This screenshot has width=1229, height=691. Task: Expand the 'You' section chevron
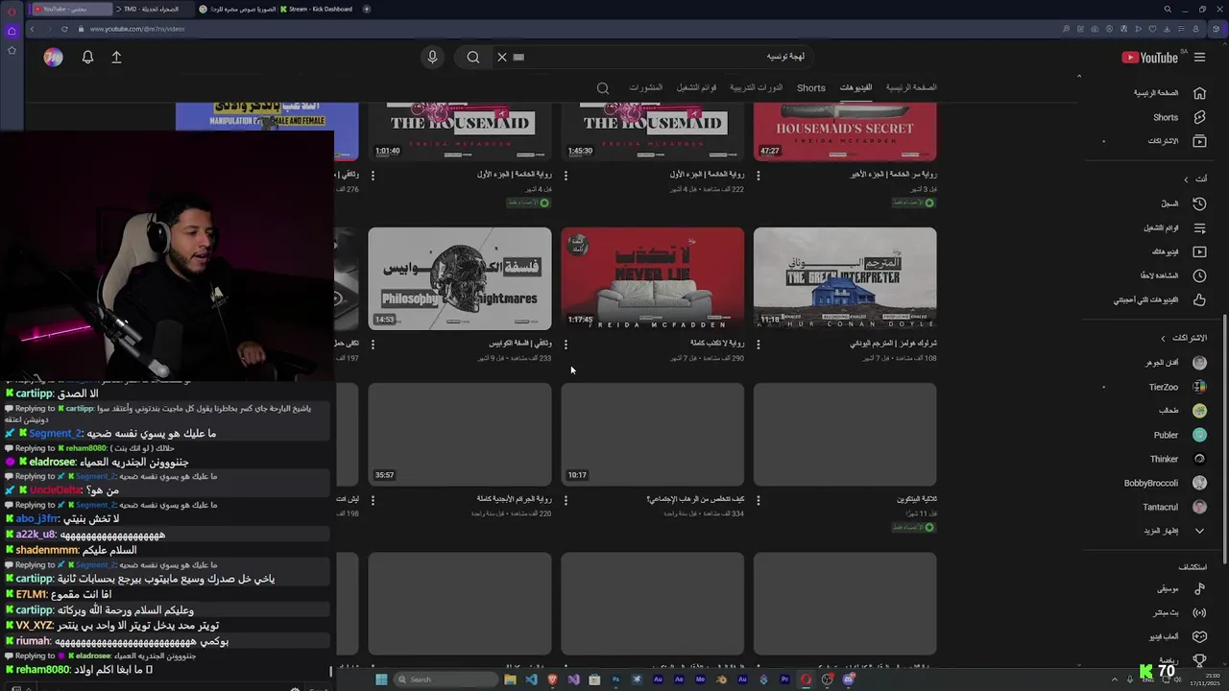click(1186, 179)
